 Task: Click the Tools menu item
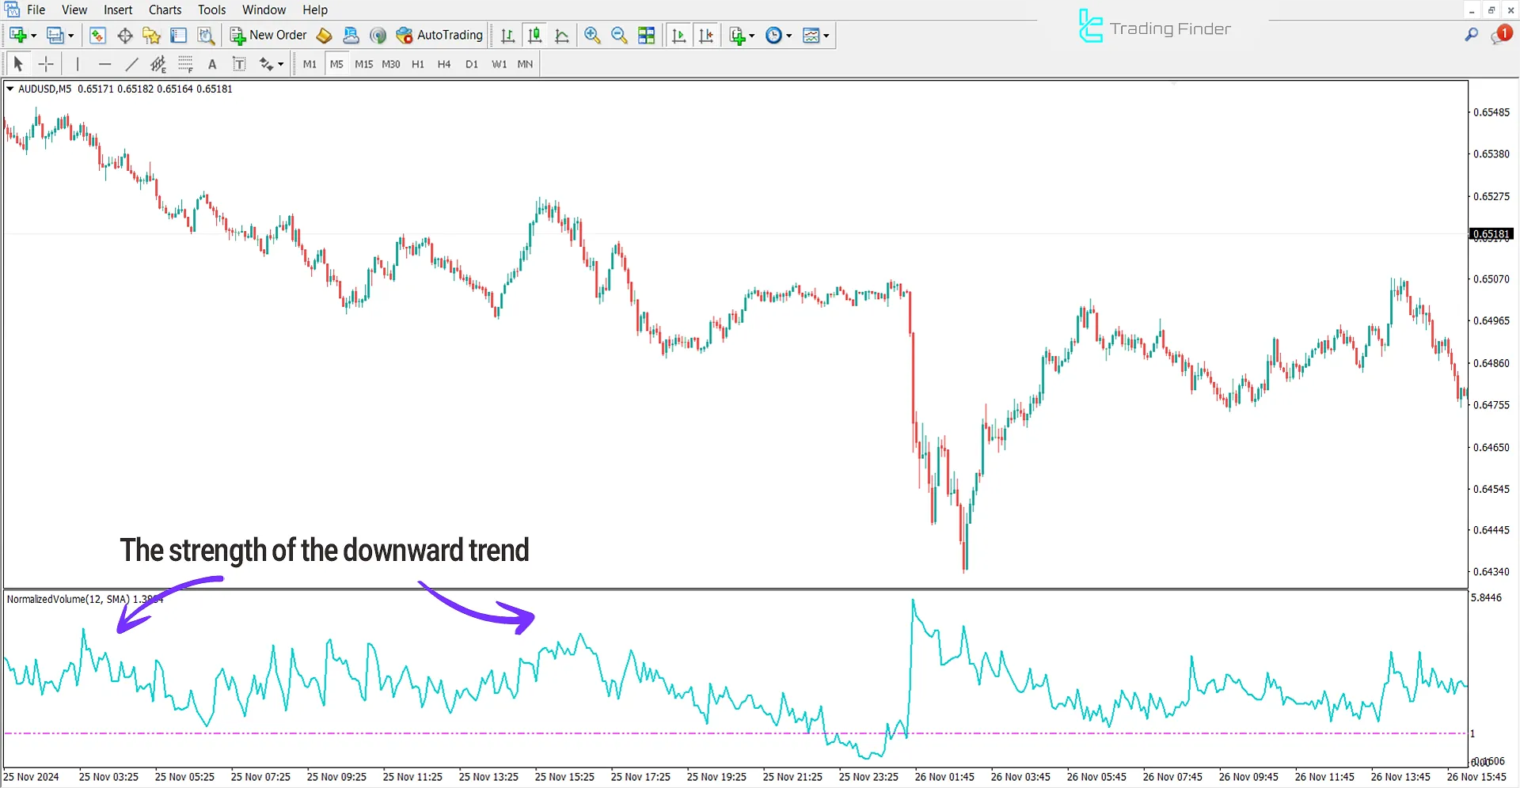coord(211,9)
